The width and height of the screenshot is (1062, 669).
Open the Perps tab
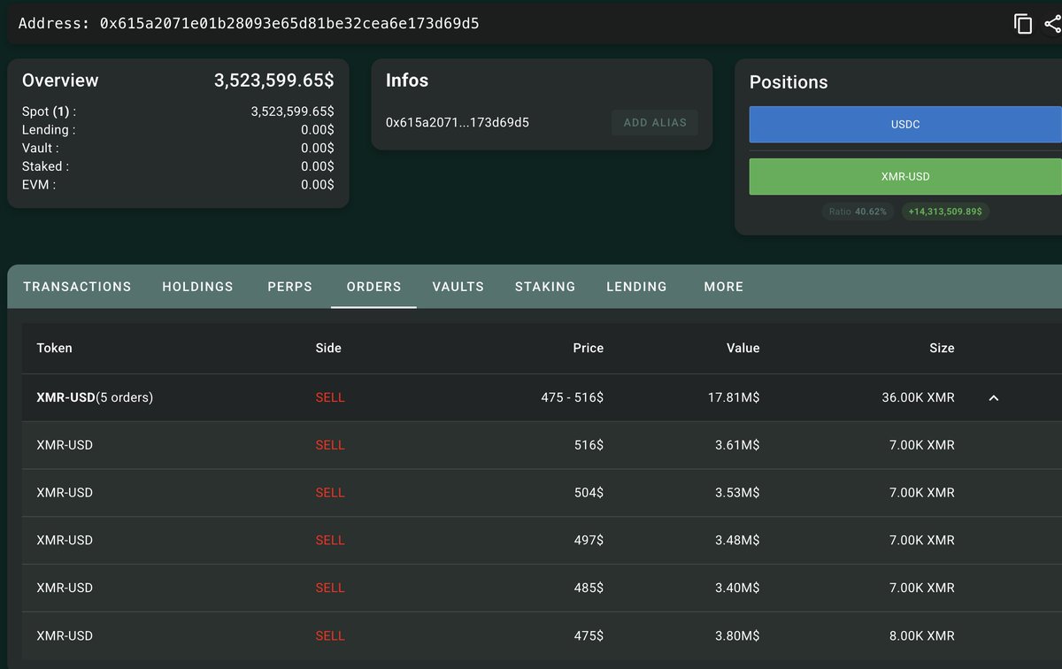(290, 287)
